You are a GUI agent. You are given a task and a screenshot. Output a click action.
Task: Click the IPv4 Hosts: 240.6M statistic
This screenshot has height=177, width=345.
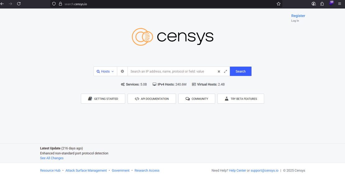click(x=169, y=84)
